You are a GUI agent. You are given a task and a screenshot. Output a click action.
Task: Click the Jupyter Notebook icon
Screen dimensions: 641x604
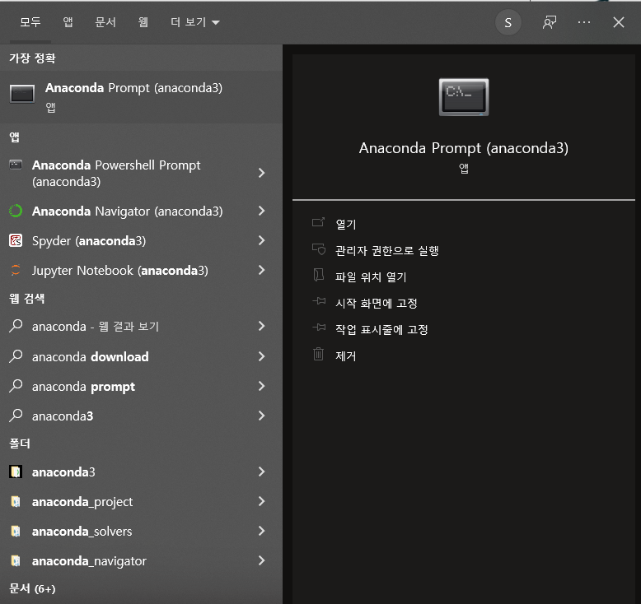coord(16,271)
